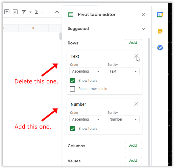This screenshot has height=168, width=174.
Task: Click the insert comment icon
Action: point(7,12)
